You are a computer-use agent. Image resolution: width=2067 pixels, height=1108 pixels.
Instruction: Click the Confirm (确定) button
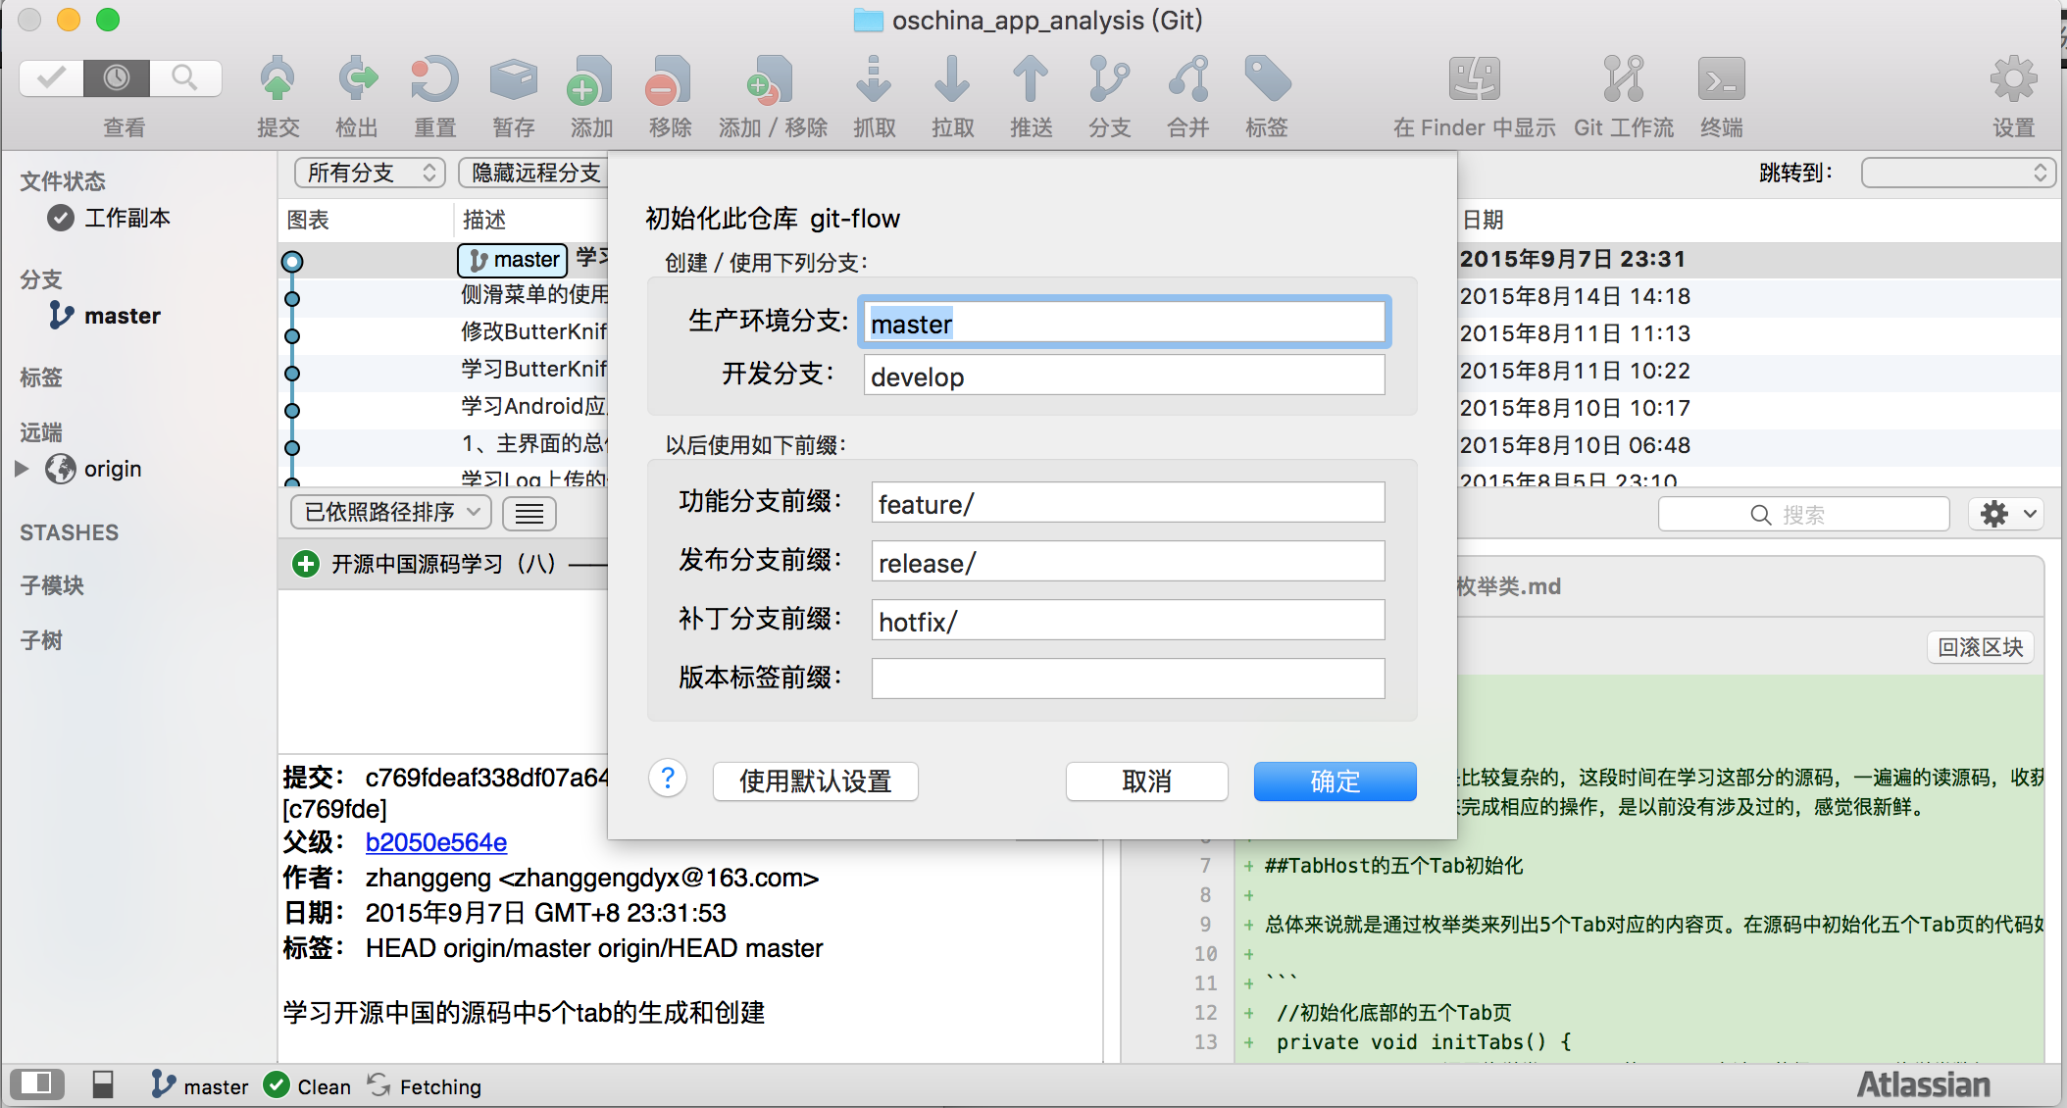click(x=1335, y=781)
